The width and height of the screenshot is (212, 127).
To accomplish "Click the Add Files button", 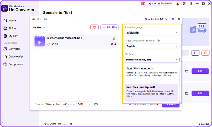I will (110, 27).
